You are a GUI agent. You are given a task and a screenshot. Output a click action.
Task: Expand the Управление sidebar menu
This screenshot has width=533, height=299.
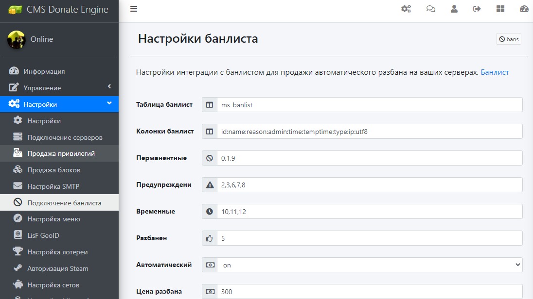59,88
